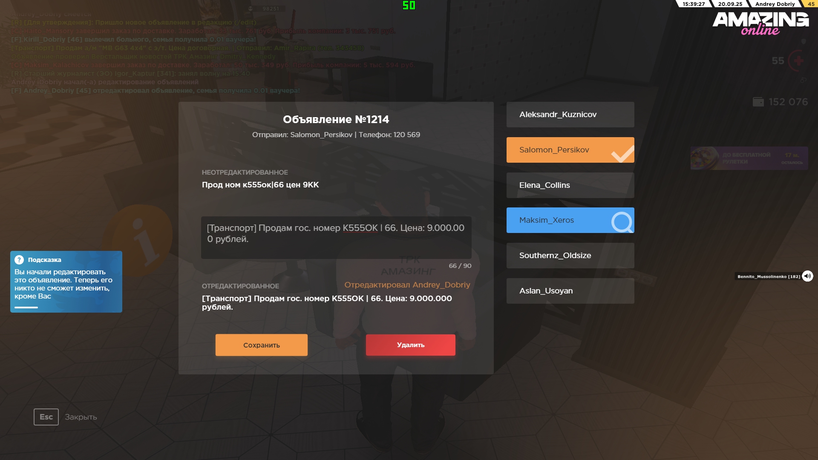Click the checkmark icon on Salomon_Persikov
818x460 pixels.
622,154
